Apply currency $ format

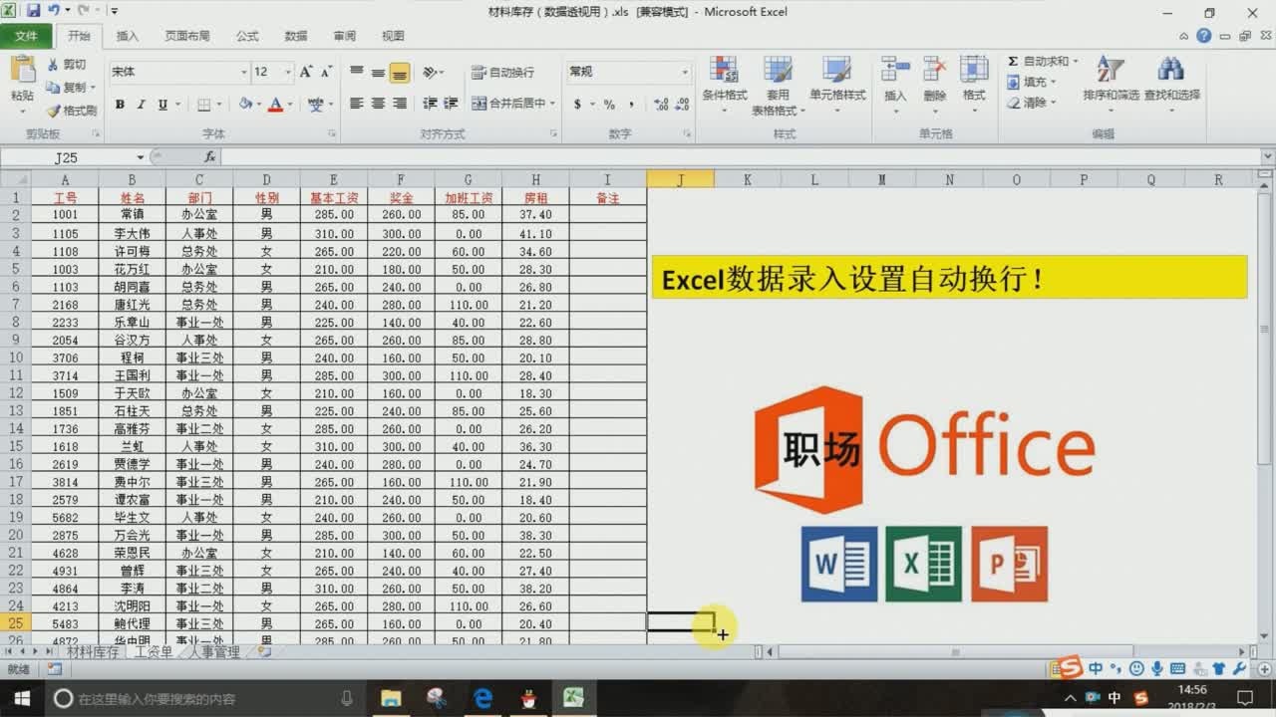(x=577, y=104)
